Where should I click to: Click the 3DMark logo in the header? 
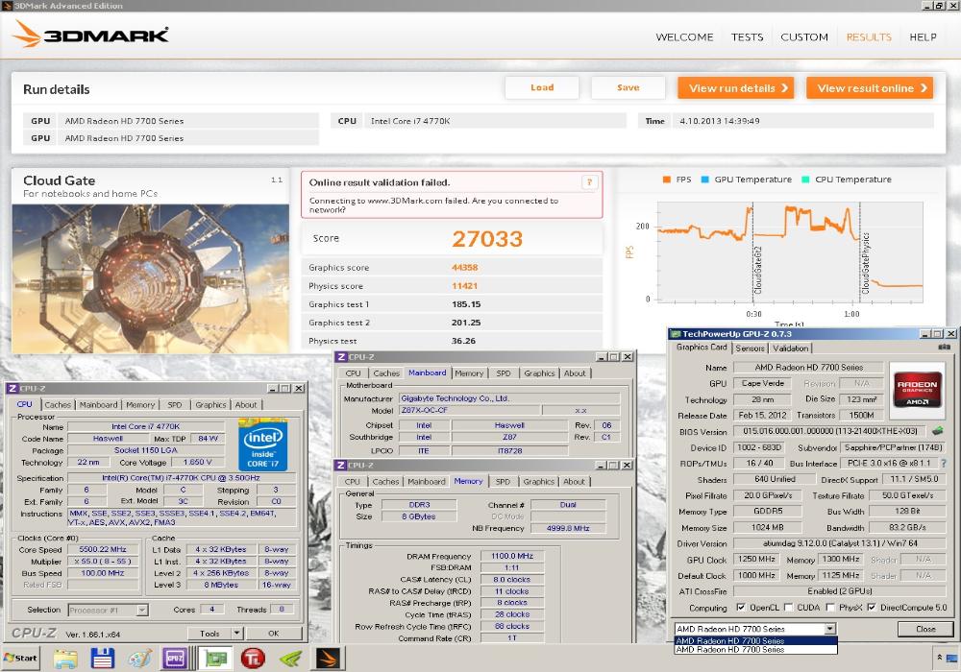[x=90, y=35]
